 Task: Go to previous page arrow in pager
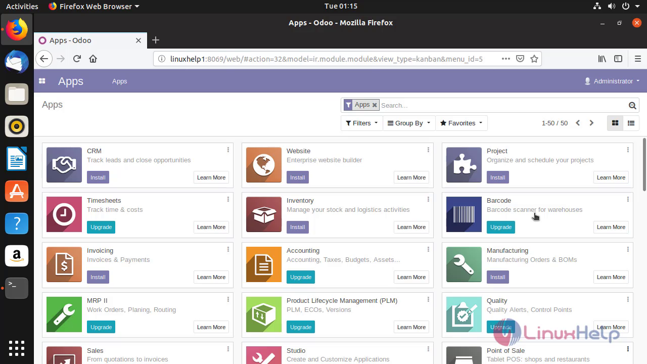(578, 123)
